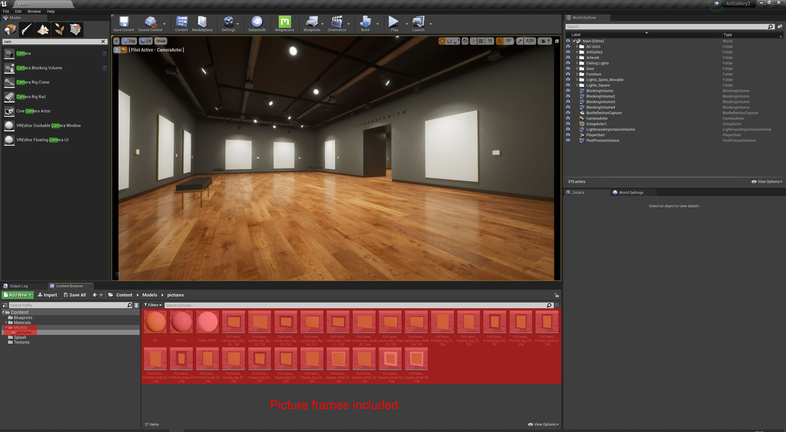Toggle grid snapping icon
Image resolution: width=786 pixels, height=432 pixels.
481,41
